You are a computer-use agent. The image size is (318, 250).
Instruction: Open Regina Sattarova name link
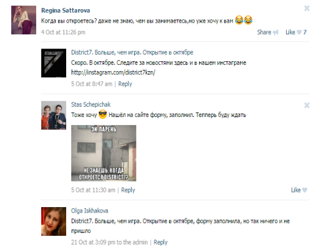point(66,10)
